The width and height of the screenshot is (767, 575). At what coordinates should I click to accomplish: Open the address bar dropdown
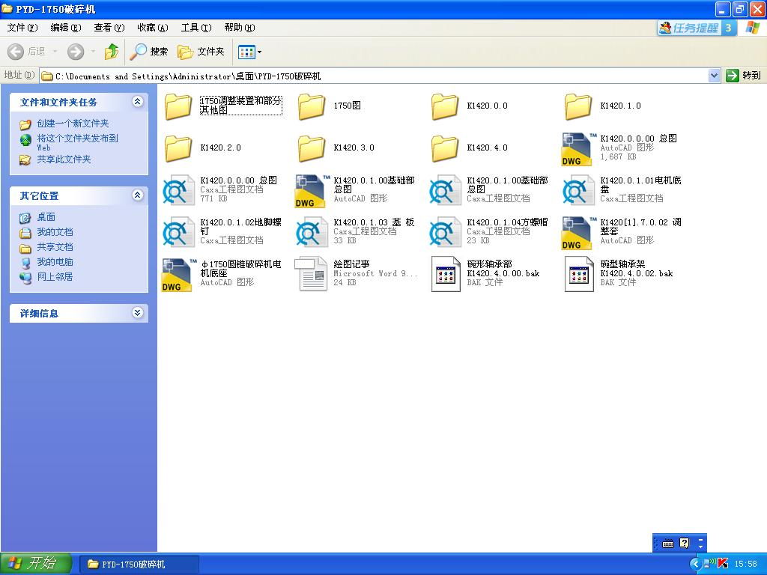[715, 75]
